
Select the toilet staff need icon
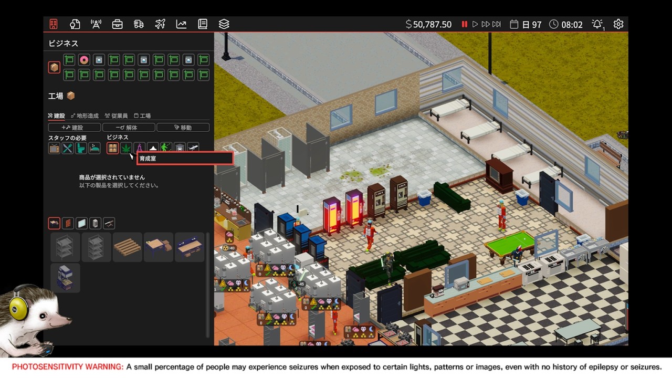point(81,148)
